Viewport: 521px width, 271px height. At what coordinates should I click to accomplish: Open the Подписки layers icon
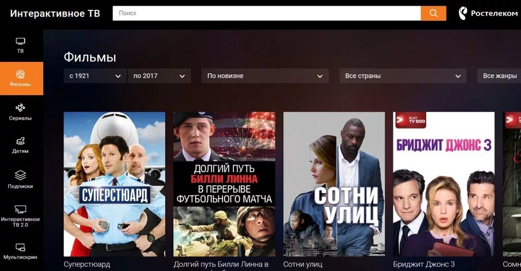(20, 175)
